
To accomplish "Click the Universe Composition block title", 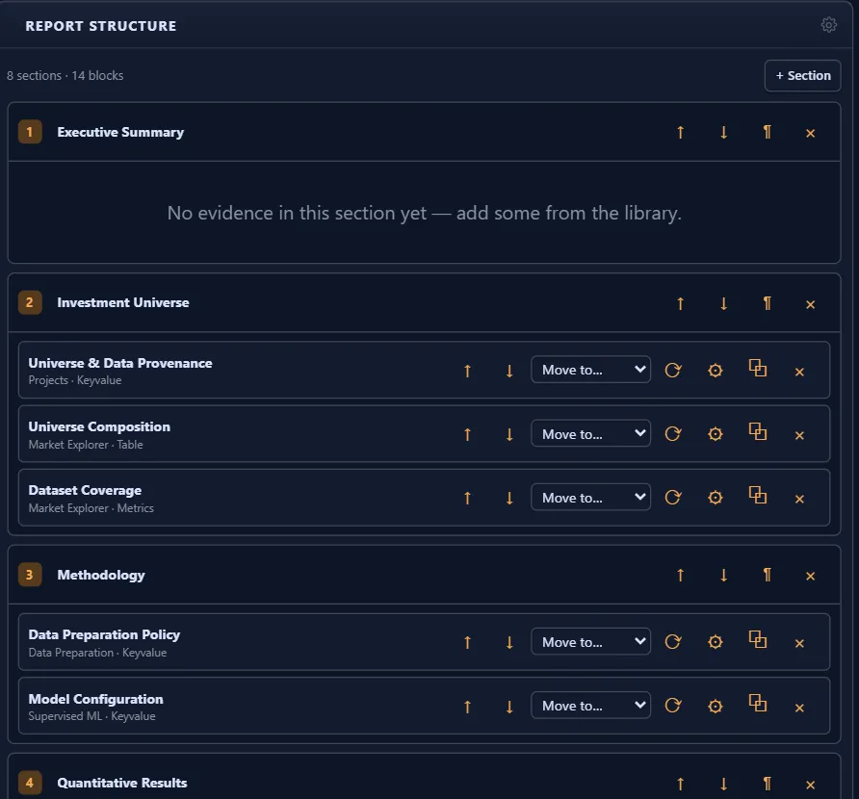I will point(99,426).
